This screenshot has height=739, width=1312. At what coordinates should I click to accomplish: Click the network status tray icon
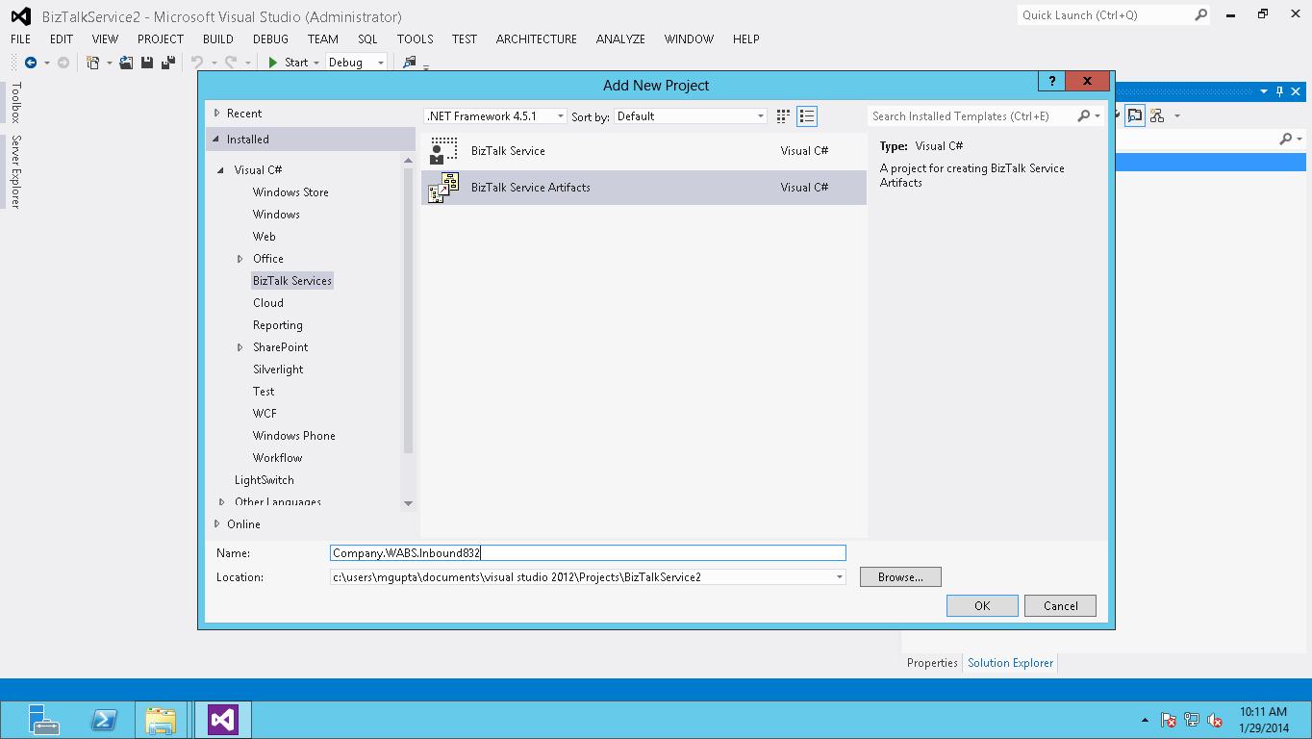click(1192, 720)
